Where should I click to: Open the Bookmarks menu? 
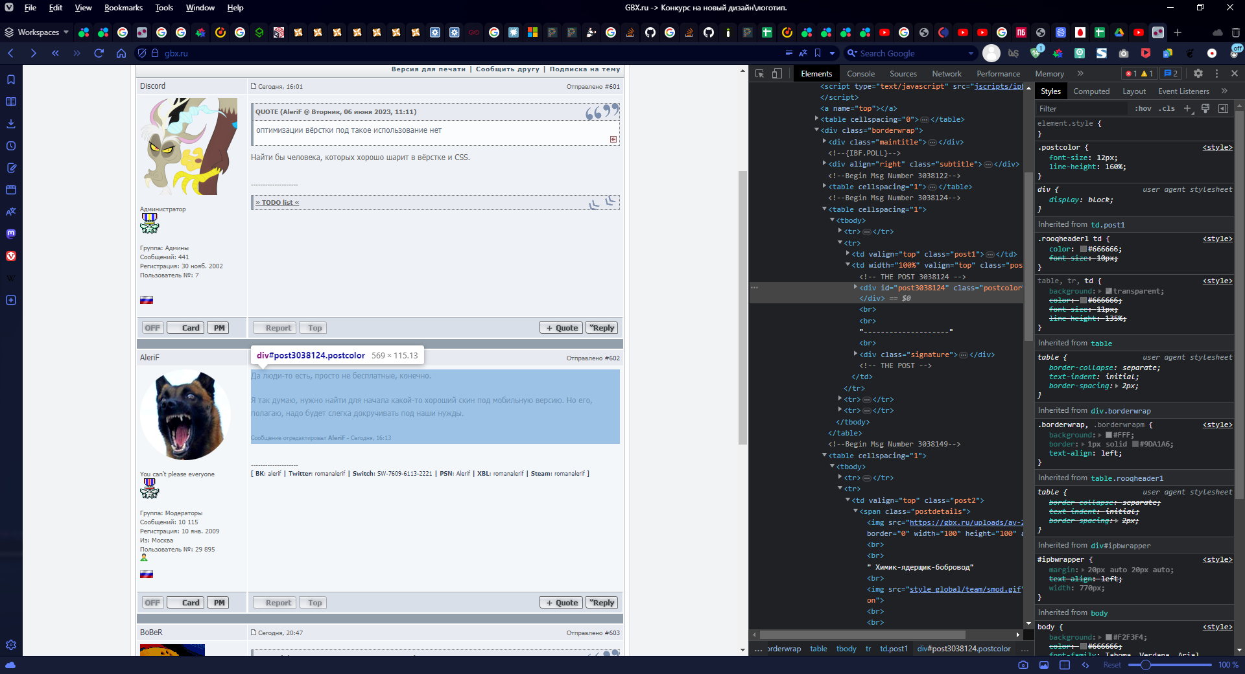(x=123, y=8)
